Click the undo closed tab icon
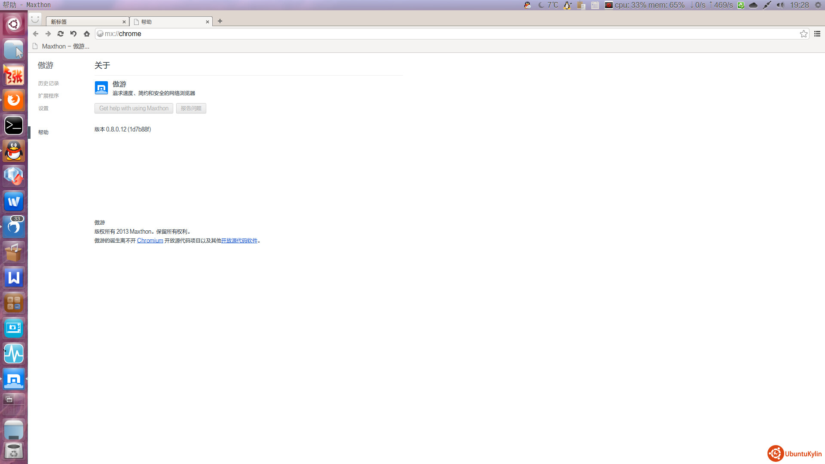Image resolution: width=825 pixels, height=464 pixels. click(x=73, y=34)
